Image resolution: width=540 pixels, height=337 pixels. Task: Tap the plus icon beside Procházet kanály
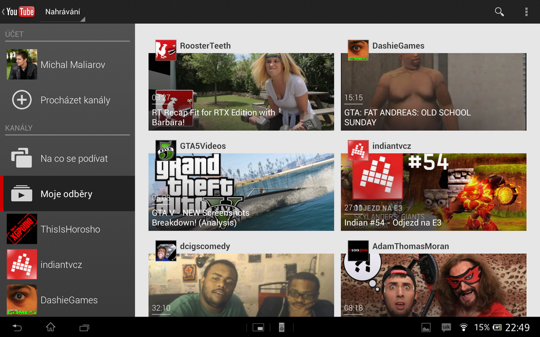click(22, 100)
